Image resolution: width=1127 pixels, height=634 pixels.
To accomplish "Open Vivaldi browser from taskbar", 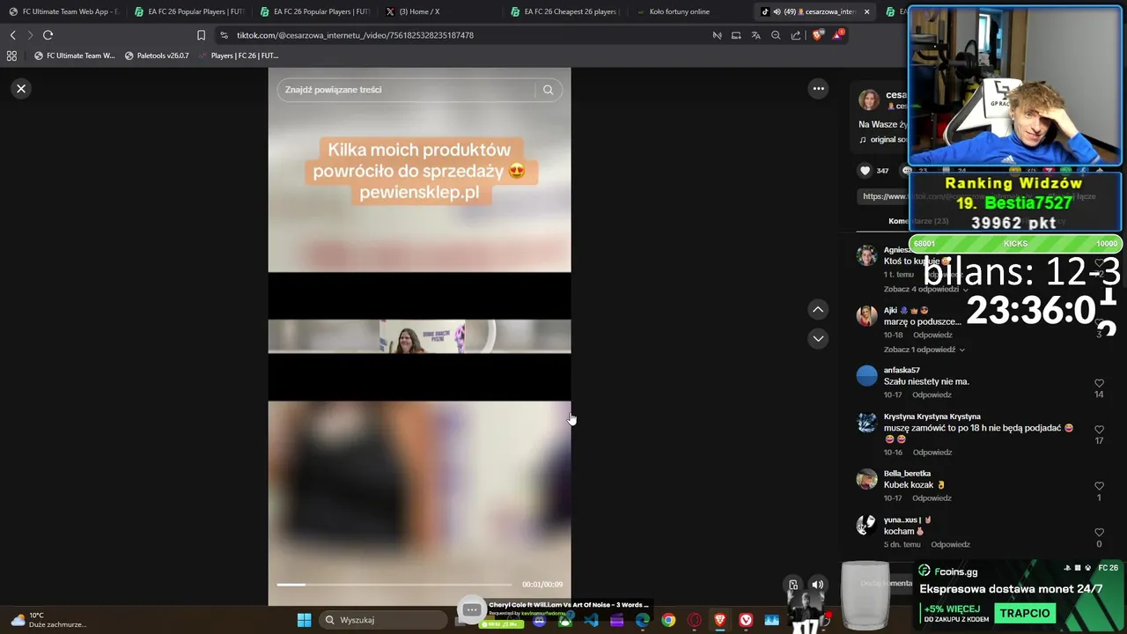I will point(746,620).
